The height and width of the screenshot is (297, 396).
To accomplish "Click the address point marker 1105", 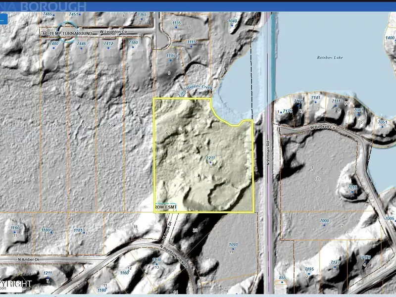I will tap(171, 60).
